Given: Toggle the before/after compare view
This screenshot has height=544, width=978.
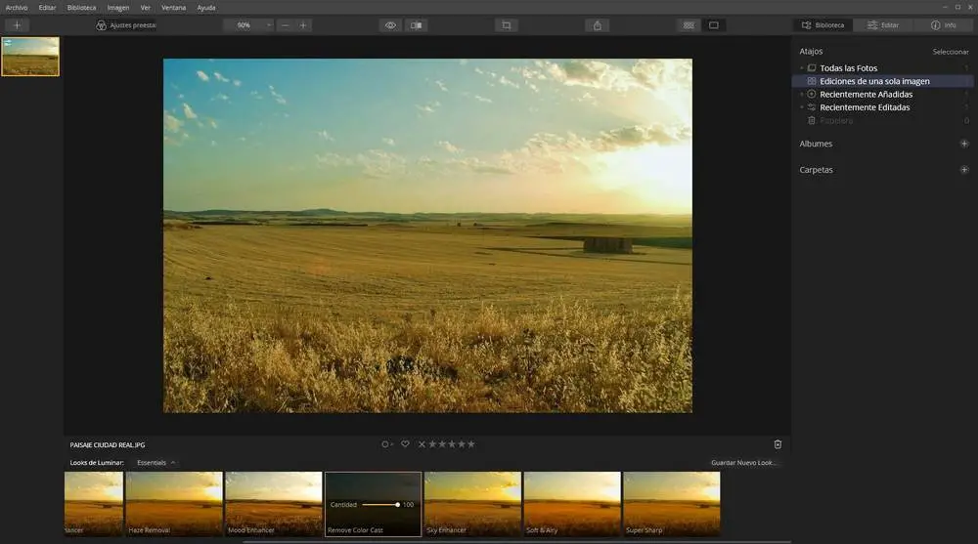Looking at the screenshot, I should (x=417, y=25).
